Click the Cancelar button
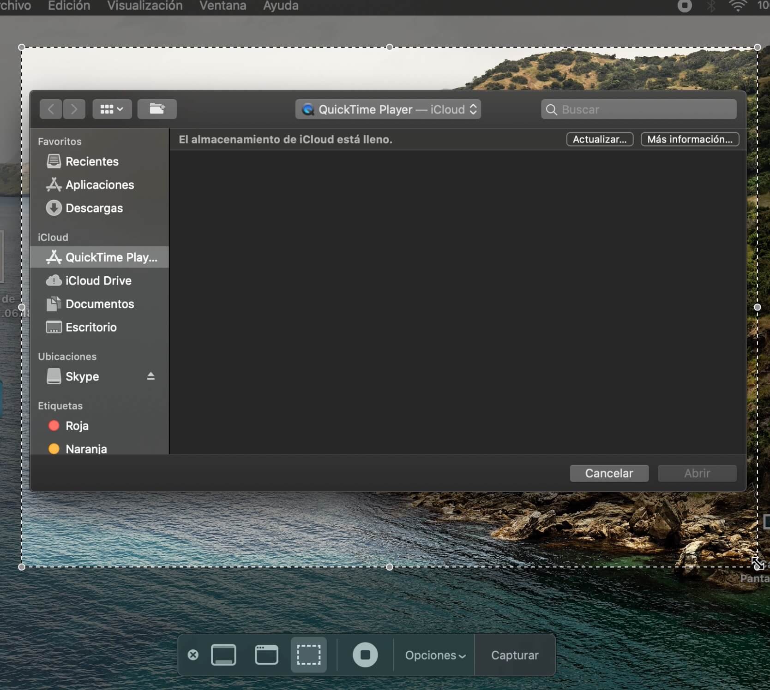The width and height of the screenshot is (770, 690). point(609,473)
